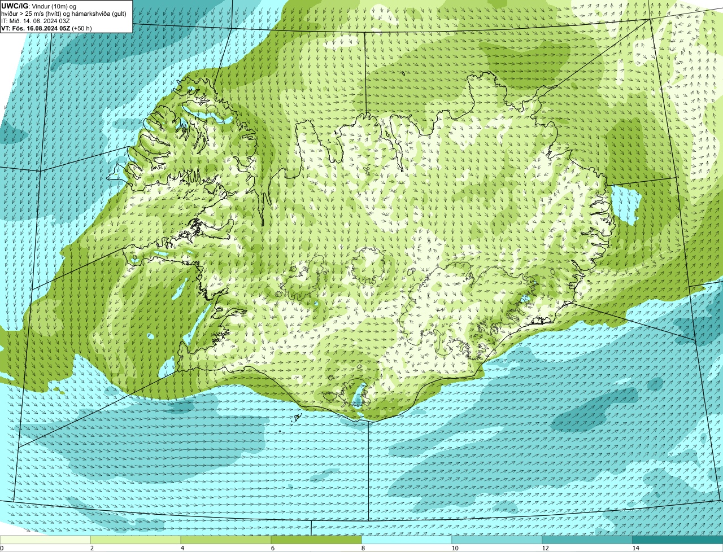The image size is (723, 552).
Task: Click the teal 12–14 m/s legend swatch
Action: pyautogui.click(x=587, y=540)
